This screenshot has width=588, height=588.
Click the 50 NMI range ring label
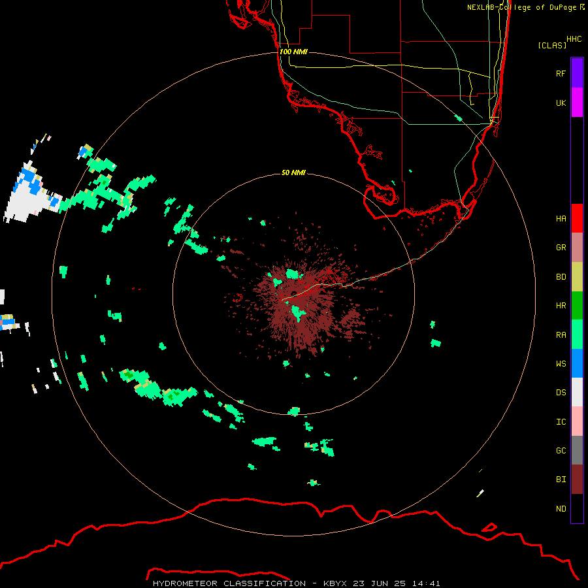[x=293, y=172]
